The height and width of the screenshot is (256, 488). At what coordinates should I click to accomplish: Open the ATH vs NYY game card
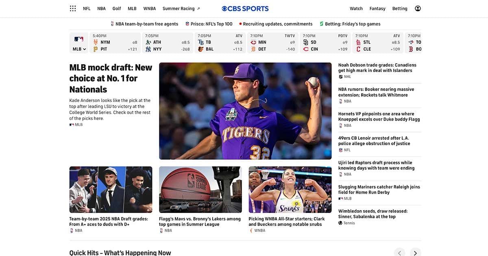coord(168,43)
